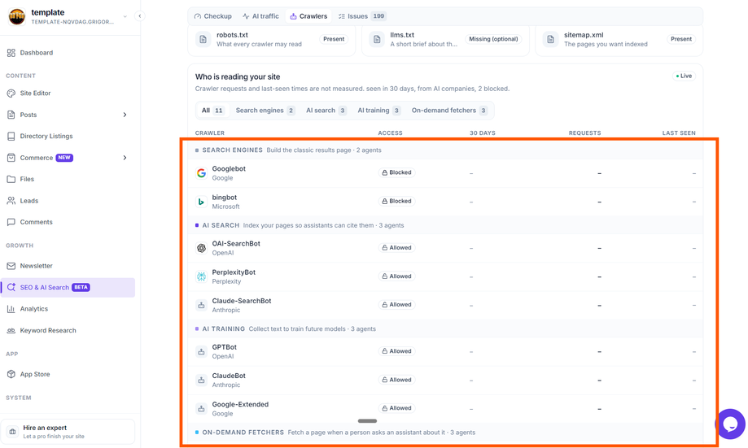748x448 pixels.
Task: Click the ClaudeBot bot icon
Action: pos(201,381)
